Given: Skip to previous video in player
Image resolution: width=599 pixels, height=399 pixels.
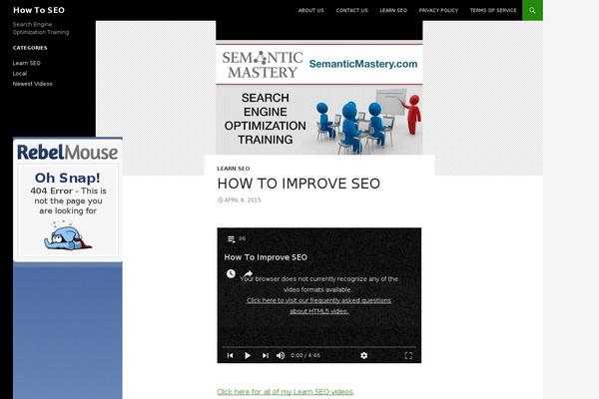Looking at the screenshot, I should click(230, 355).
